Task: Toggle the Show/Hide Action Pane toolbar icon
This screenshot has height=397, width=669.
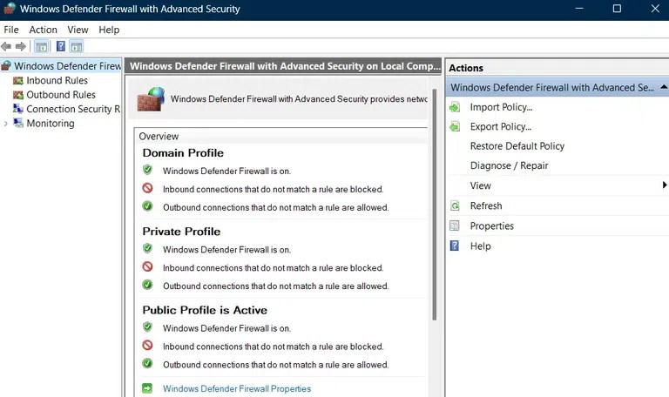Action: point(77,46)
